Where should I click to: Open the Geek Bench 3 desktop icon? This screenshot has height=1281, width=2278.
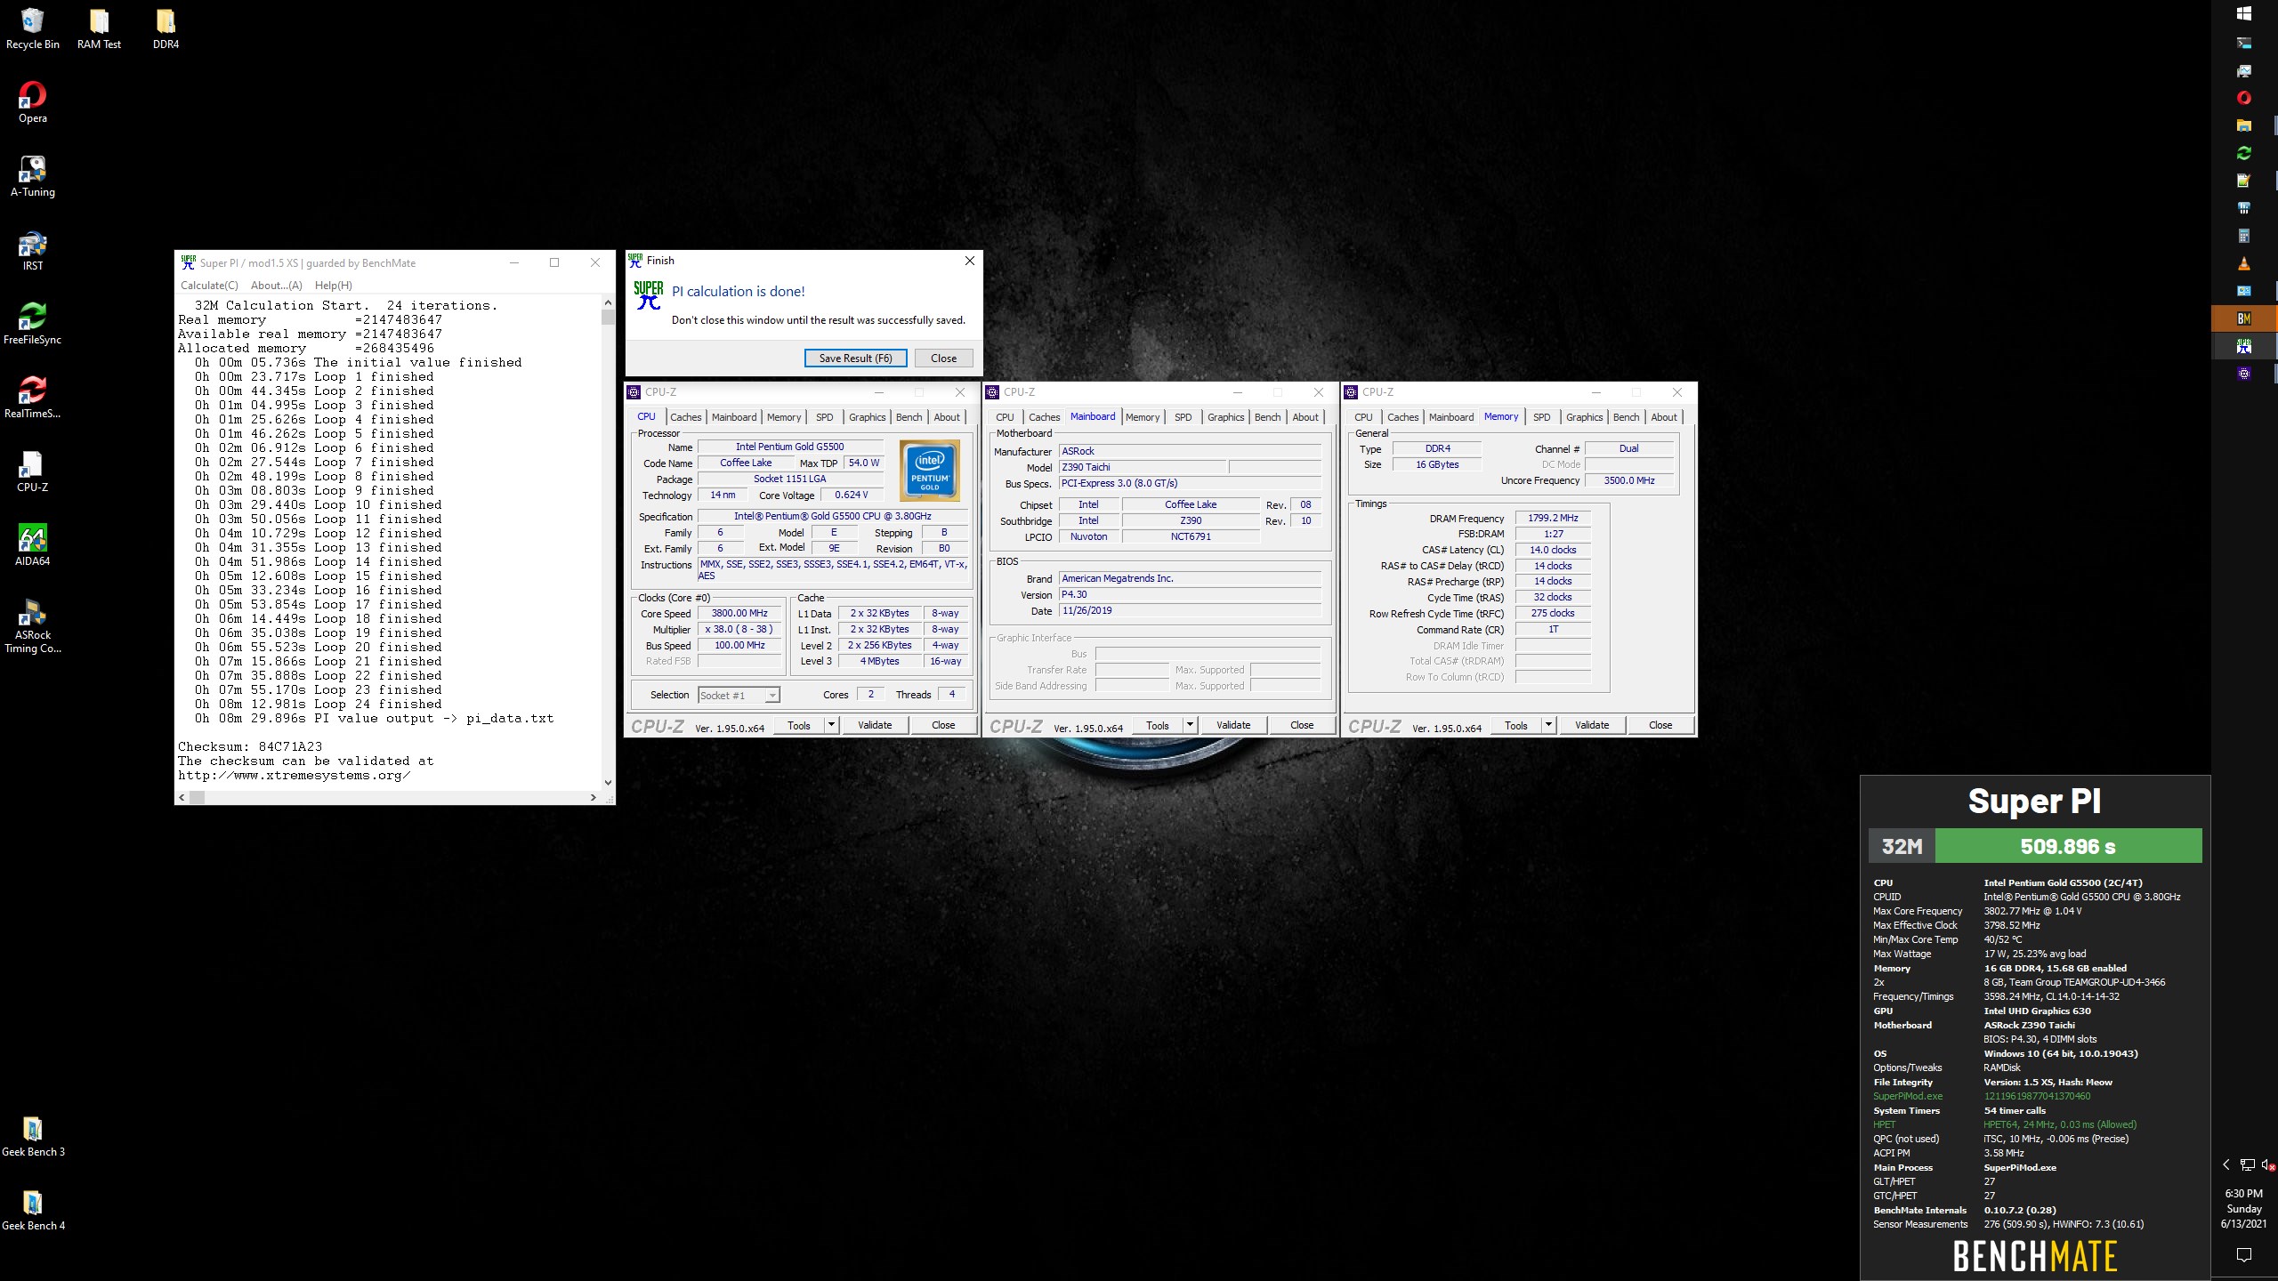33,1136
